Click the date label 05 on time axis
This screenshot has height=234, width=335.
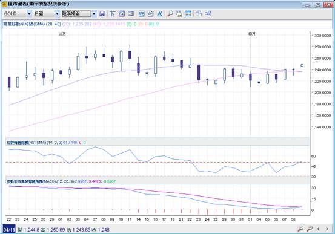[267, 219]
